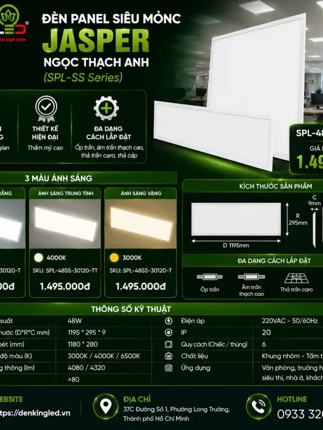Screen dimensions: 323x430
Task: Click the Âm trần thạch cao icon
Action: (251, 277)
